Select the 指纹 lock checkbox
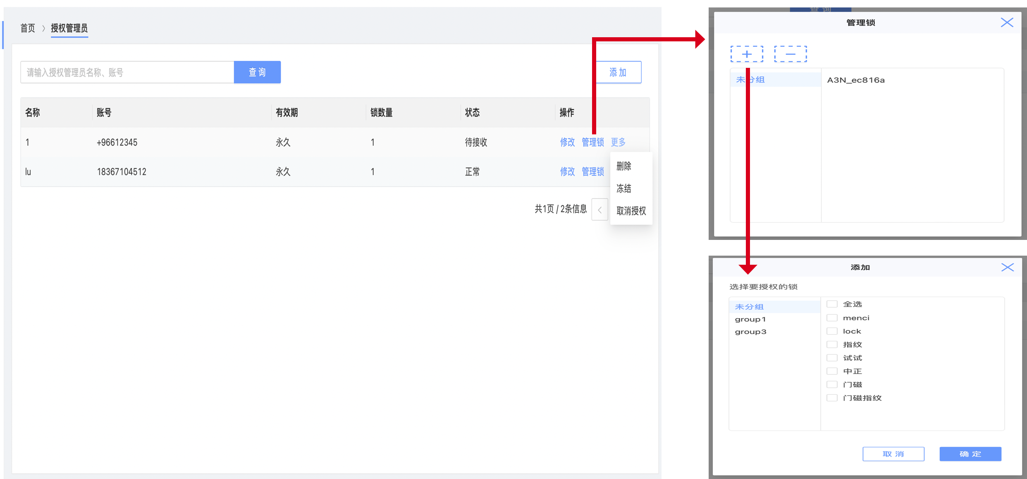Image resolution: width=1027 pixels, height=479 pixels. (832, 345)
